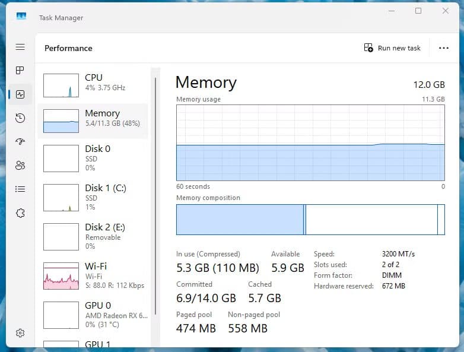Click the Performance page title

point(68,48)
